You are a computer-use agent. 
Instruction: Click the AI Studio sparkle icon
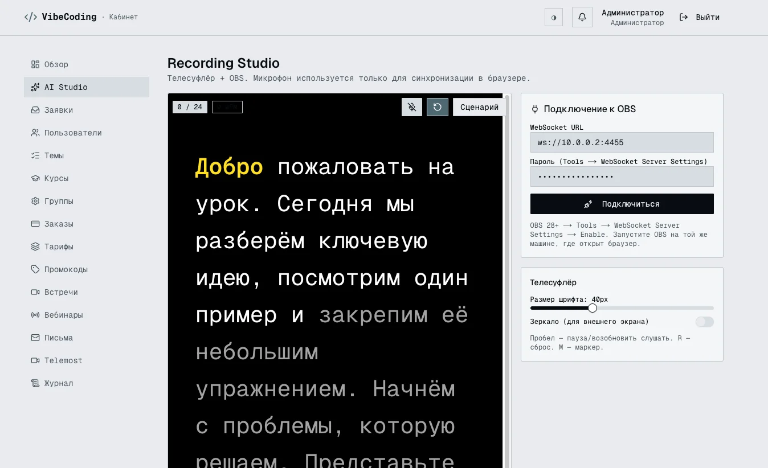[x=35, y=87]
